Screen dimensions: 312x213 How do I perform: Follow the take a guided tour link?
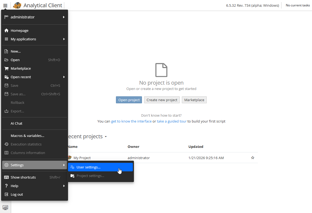click(172, 121)
